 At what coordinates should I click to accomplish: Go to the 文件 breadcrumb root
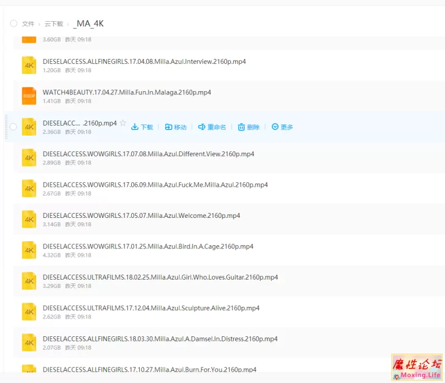tap(28, 24)
